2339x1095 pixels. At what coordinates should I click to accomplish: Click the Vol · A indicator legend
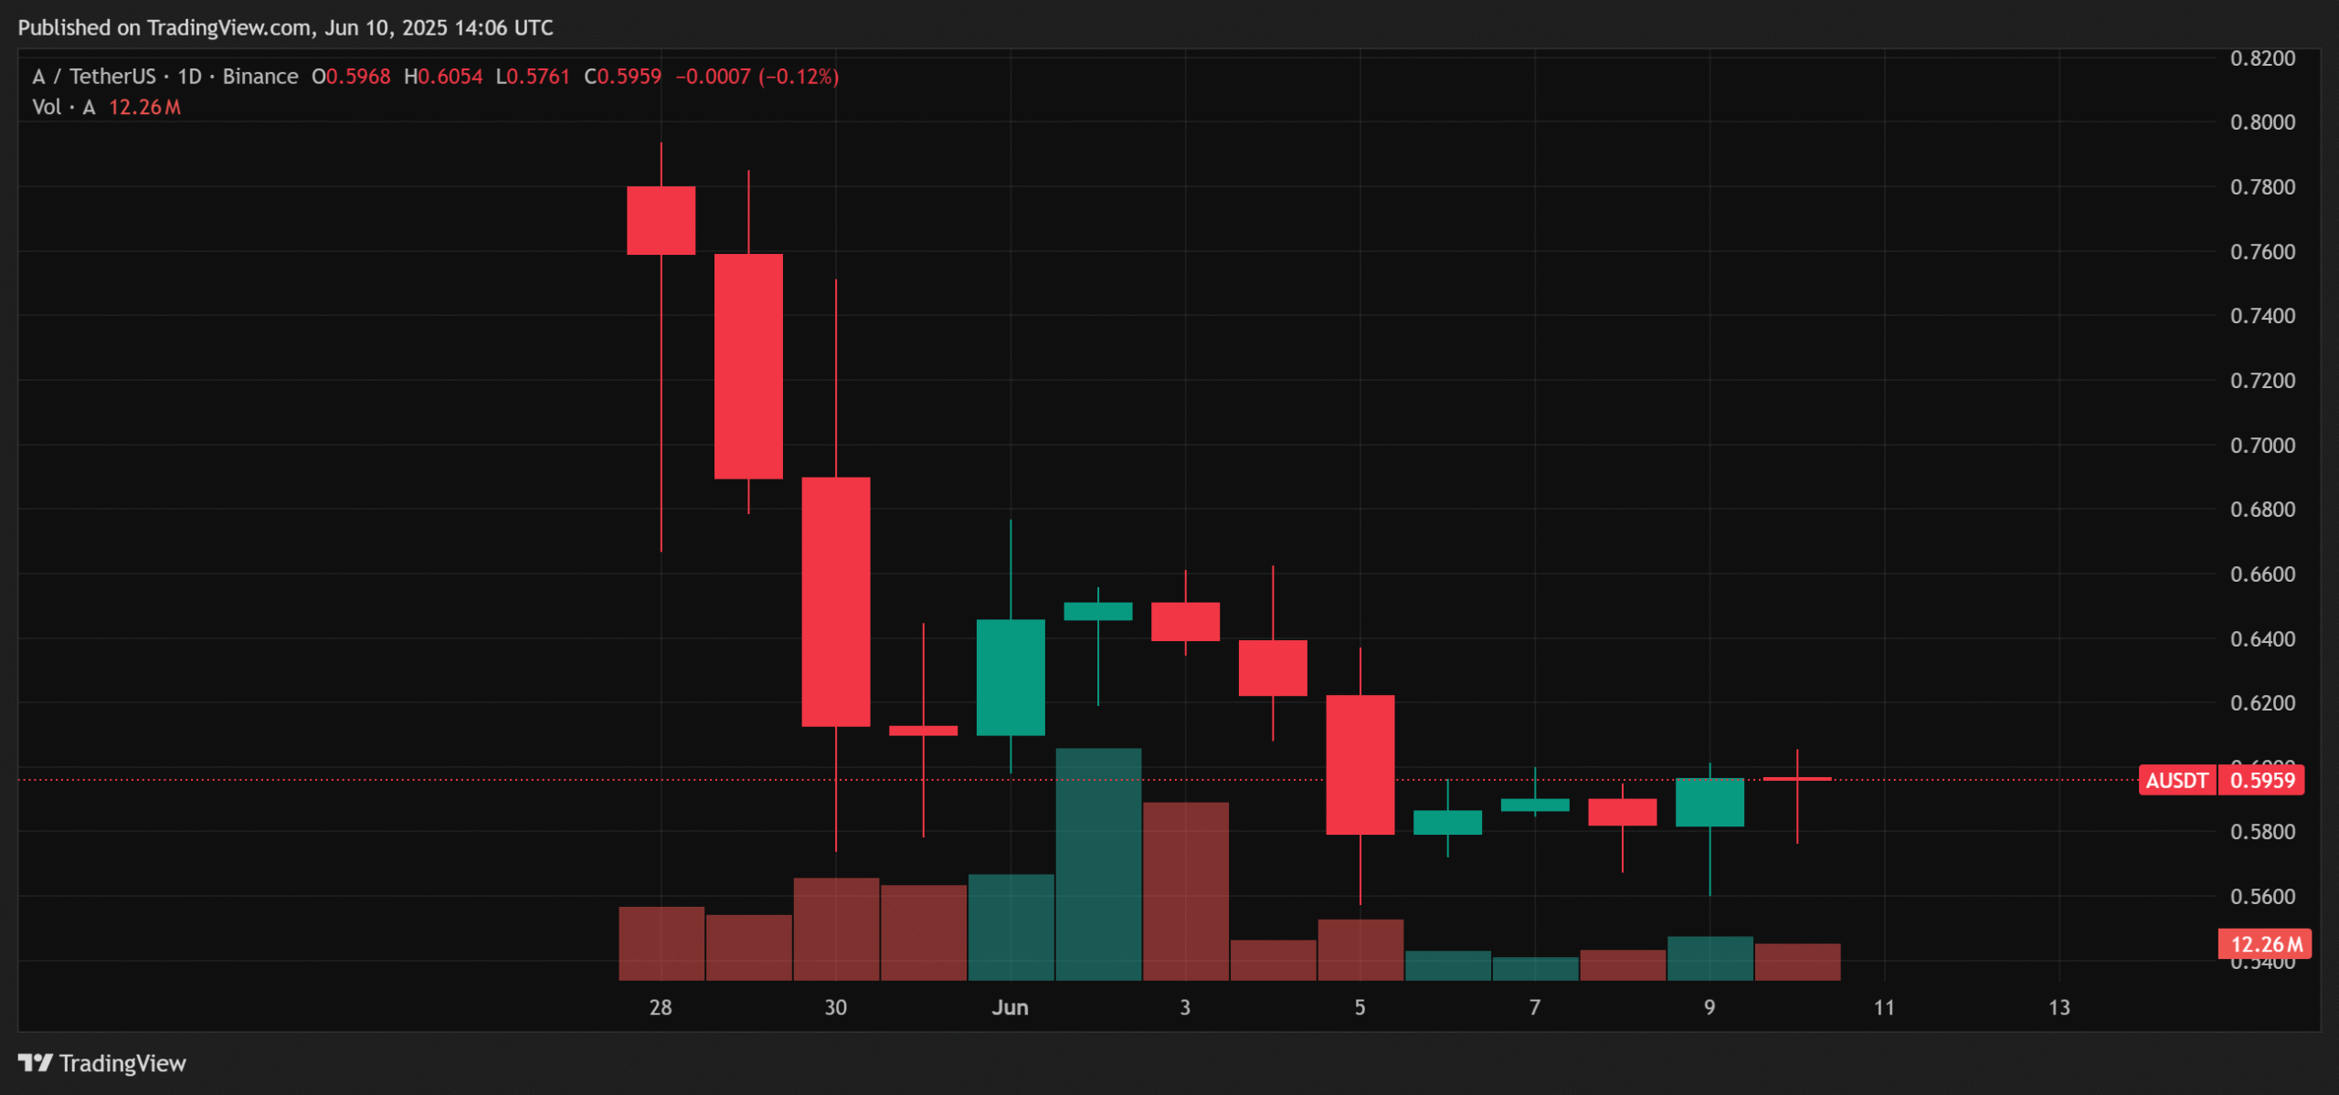click(x=64, y=107)
